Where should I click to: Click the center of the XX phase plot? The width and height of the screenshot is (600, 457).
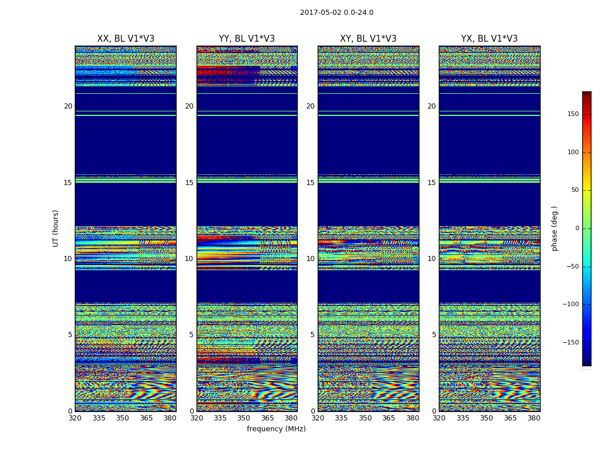(126, 228)
